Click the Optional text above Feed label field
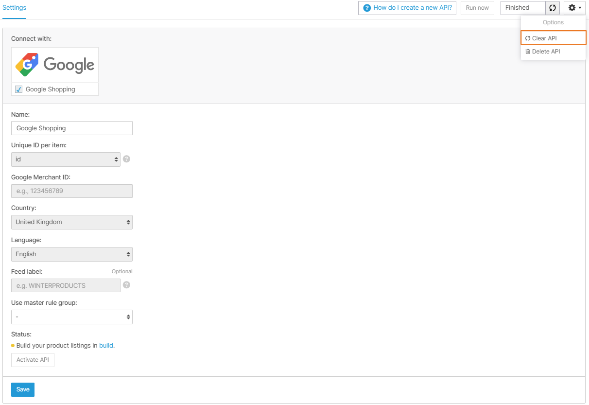Image resolution: width=589 pixels, height=405 pixels. pyautogui.click(x=122, y=271)
